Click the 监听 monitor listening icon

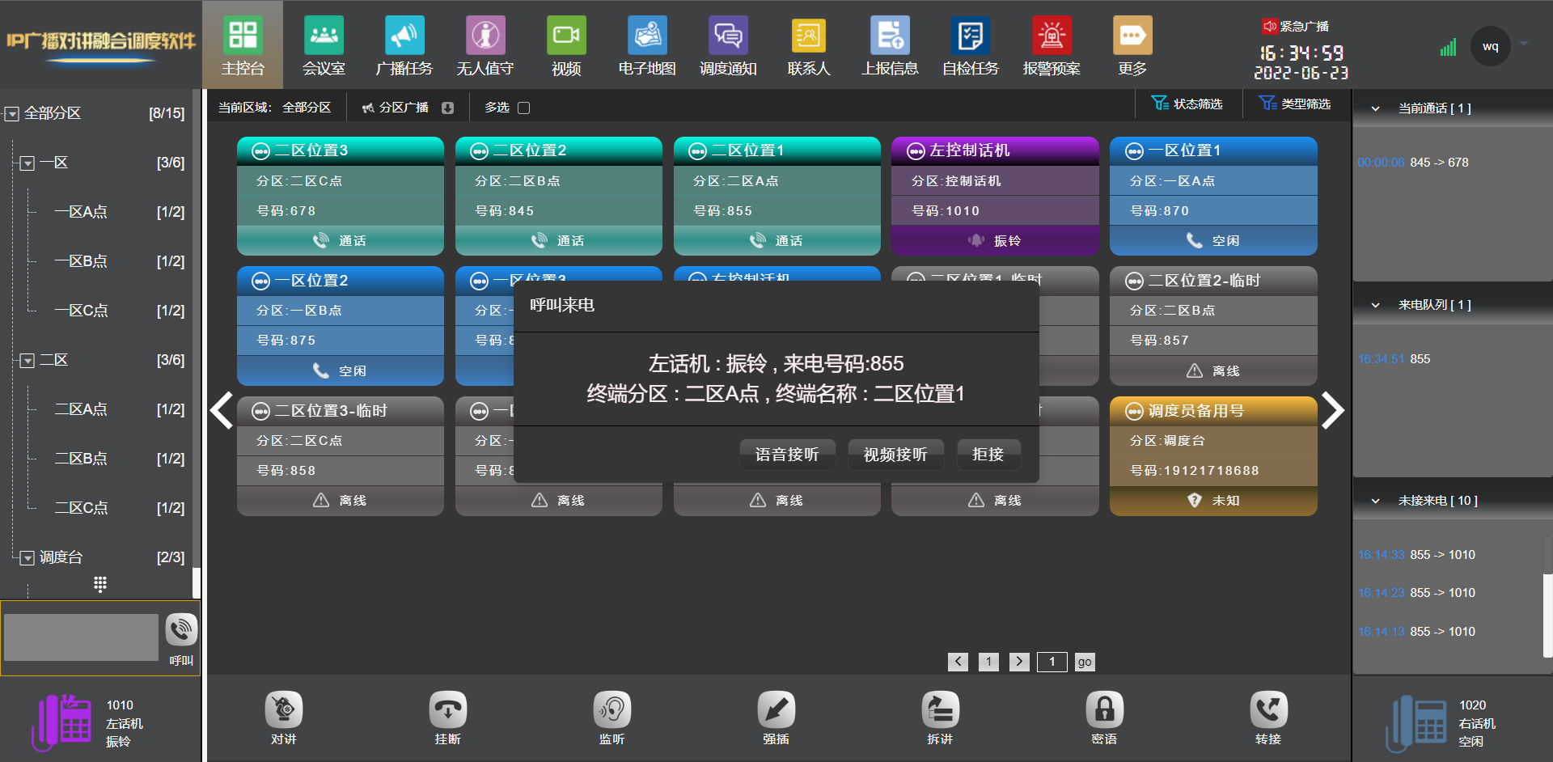(612, 709)
